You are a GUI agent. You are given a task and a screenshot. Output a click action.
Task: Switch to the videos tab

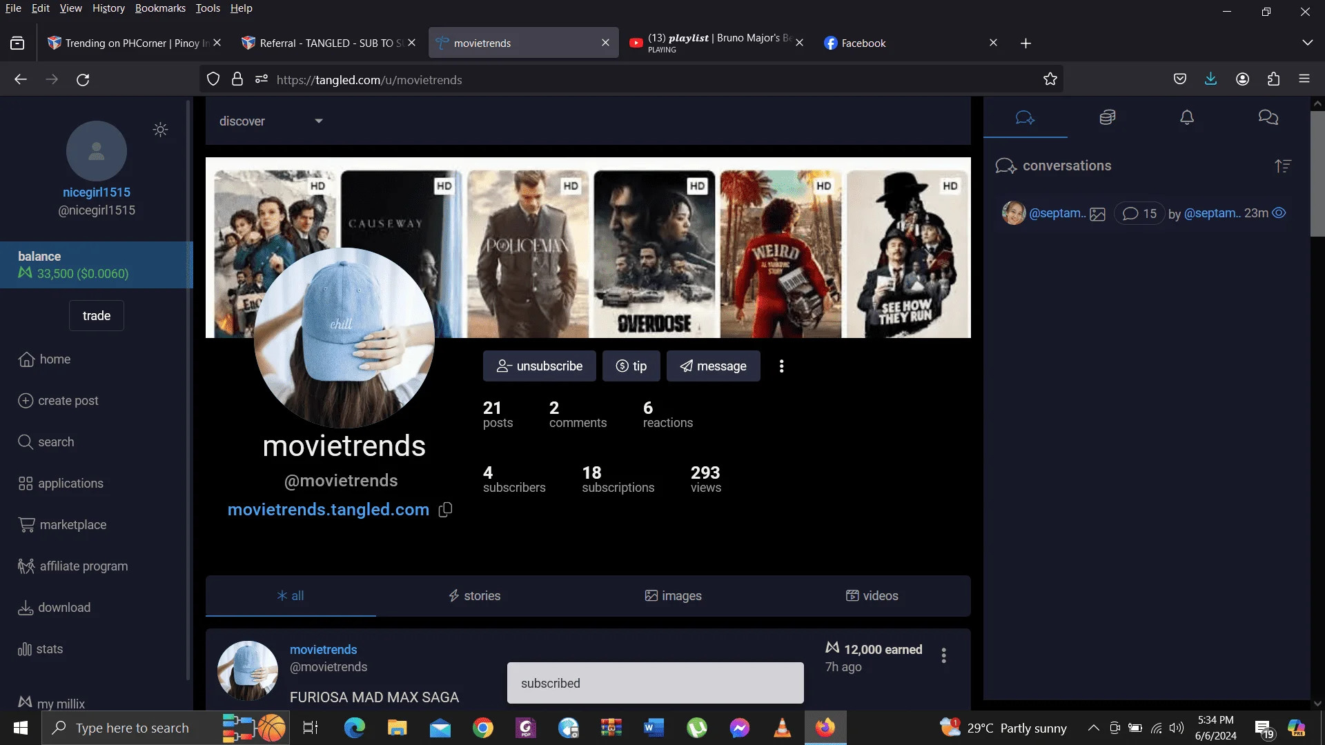point(872,596)
